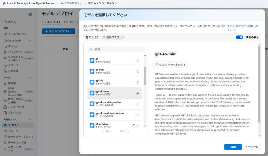Viewport: 268px width, 156px height.
Task: Open 格納された入力候補 in sidebar
Action: [18, 101]
